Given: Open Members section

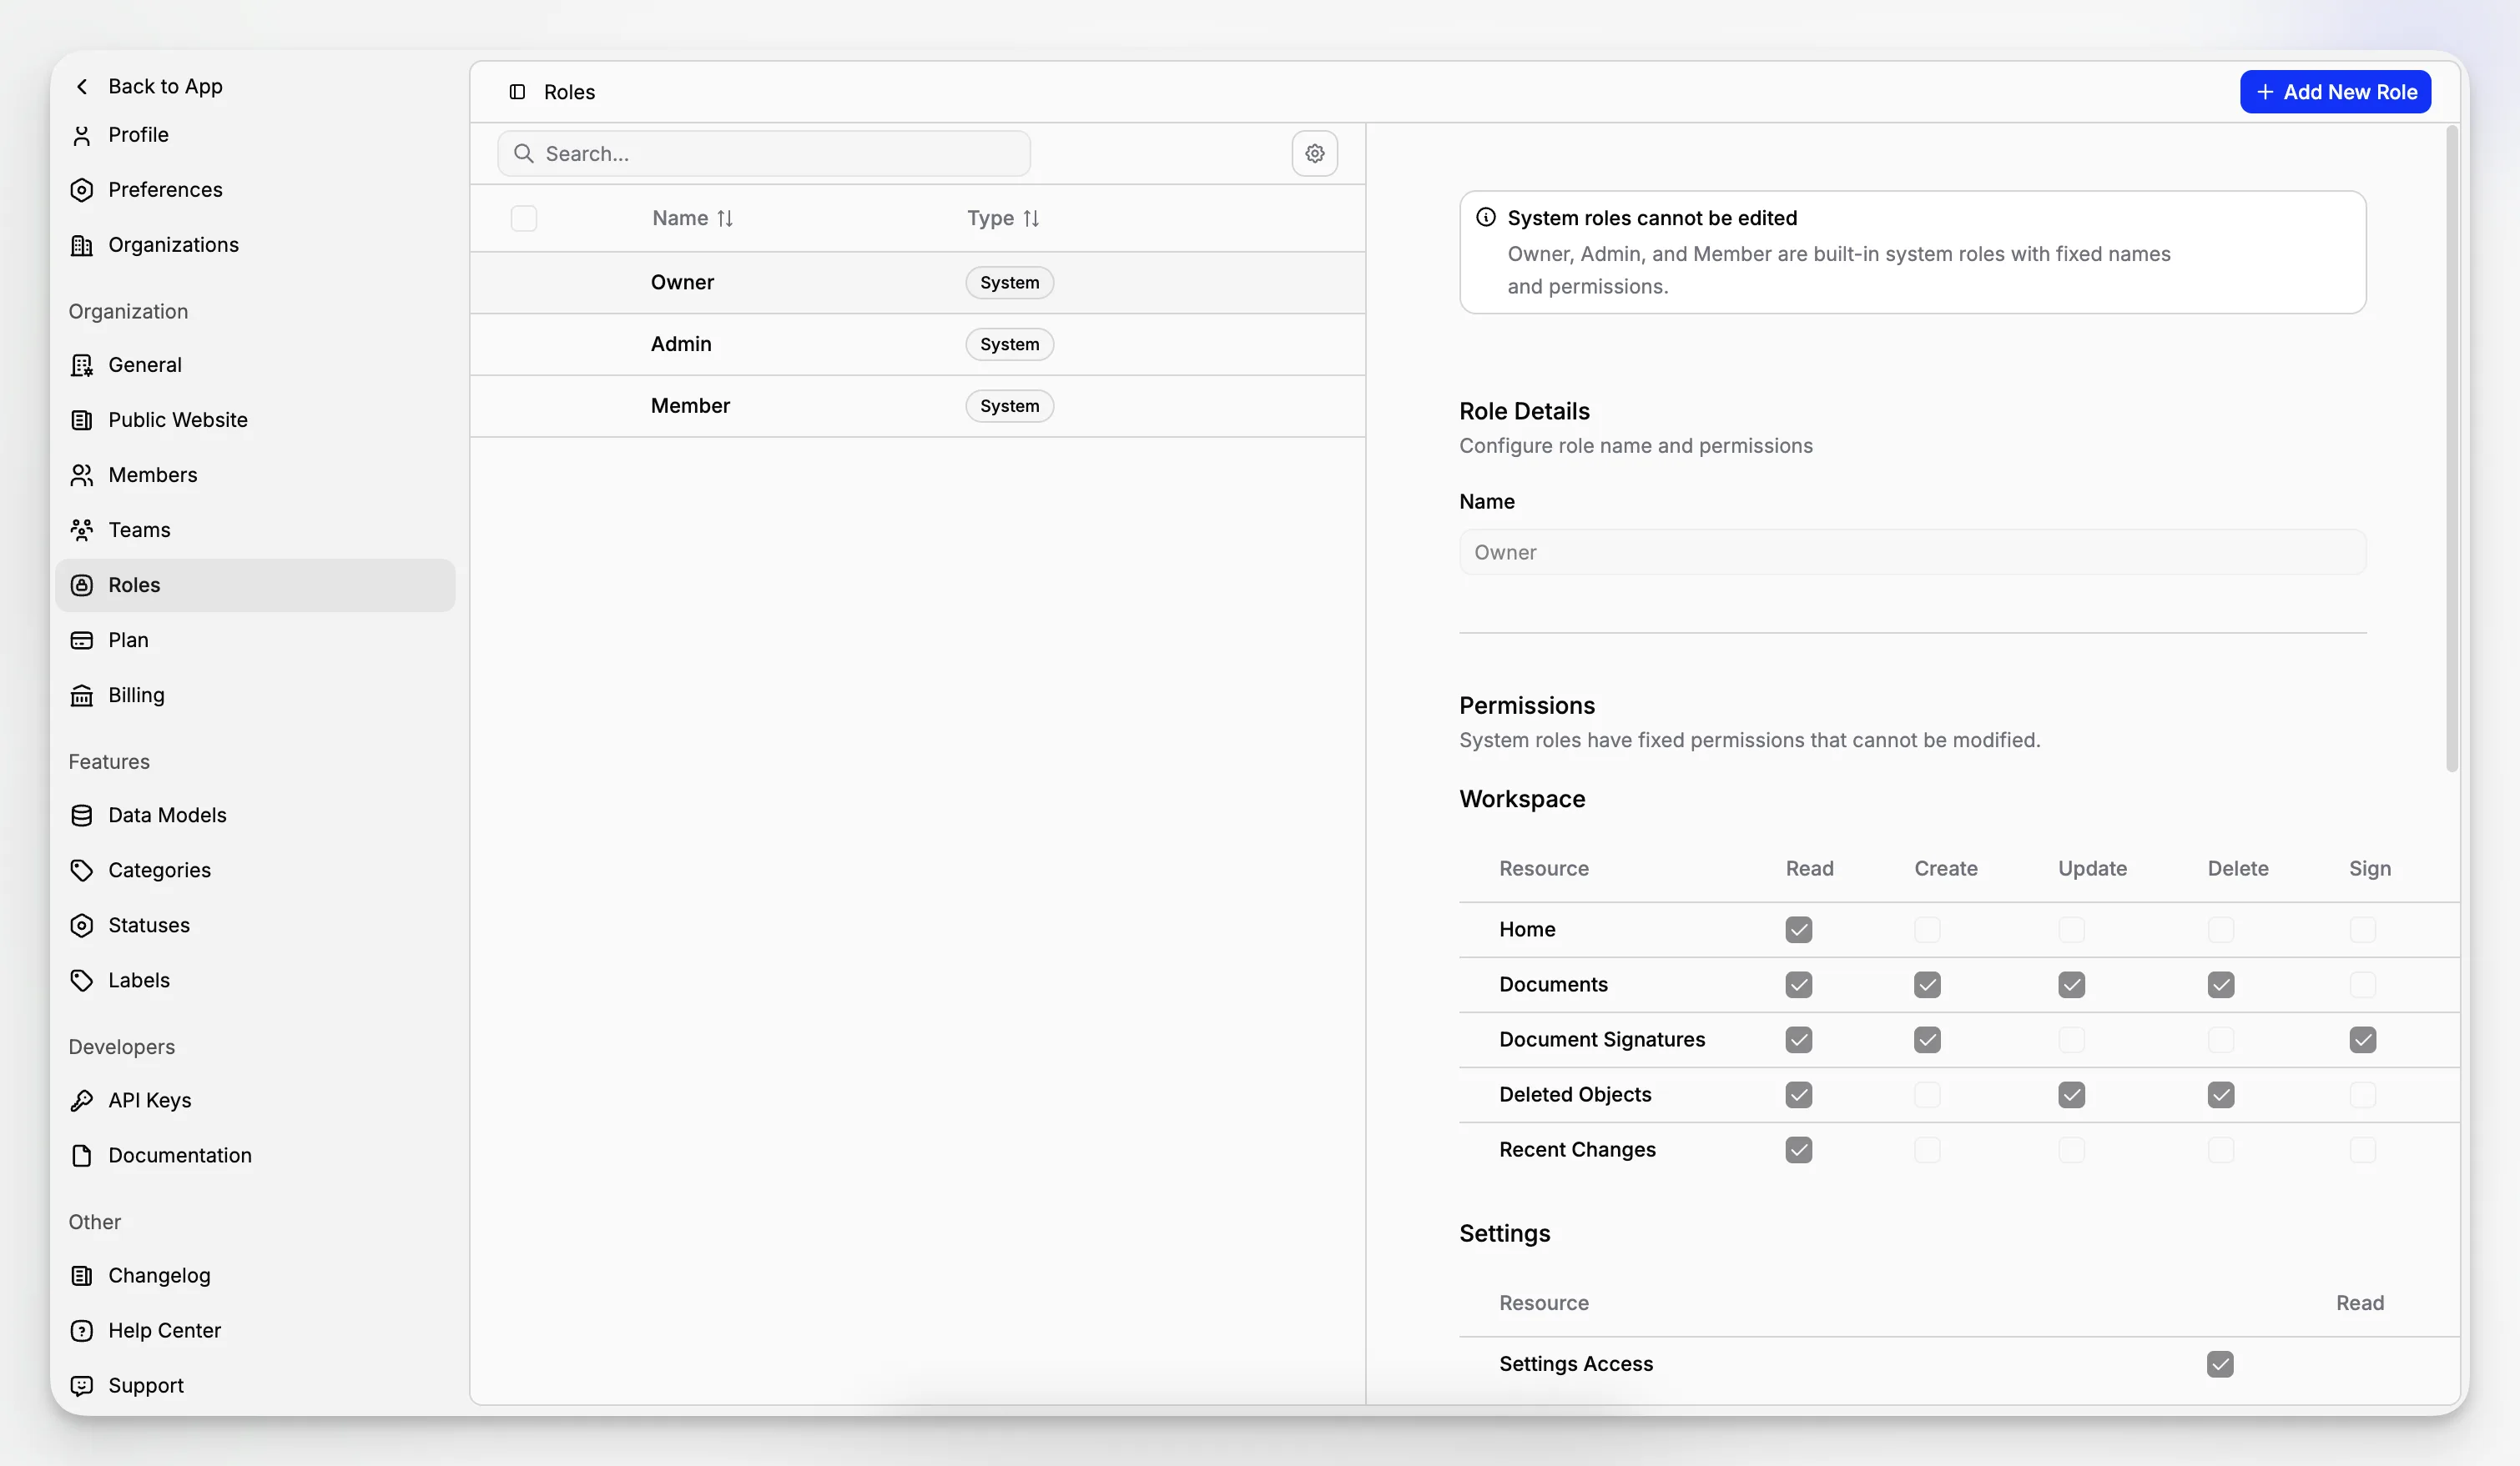Looking at the screenshot, I should pos(255,474).
